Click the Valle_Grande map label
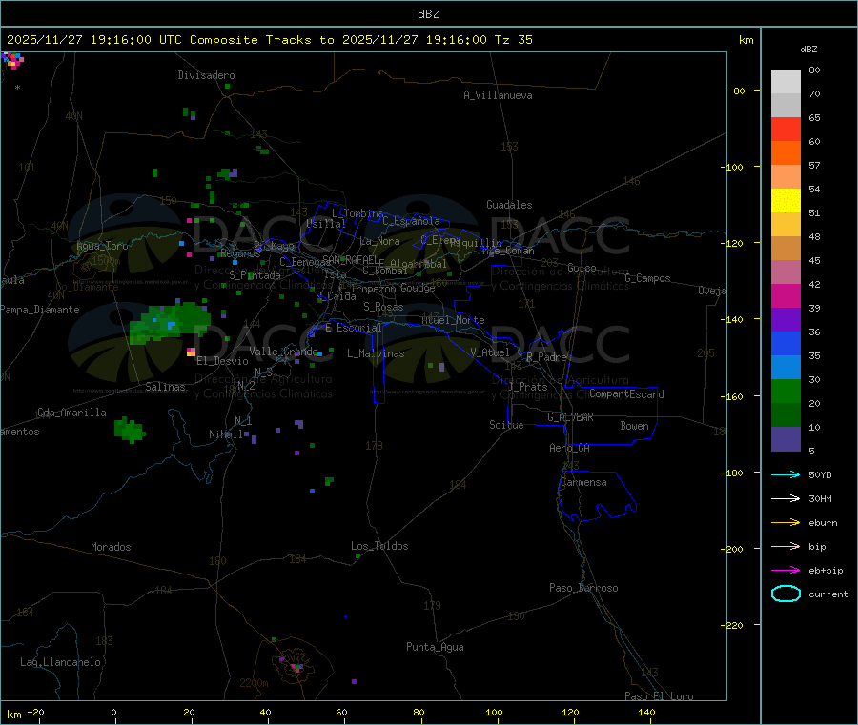Image resolution: width=858 pixels, height=725 pixels. (x=283, y=352)
